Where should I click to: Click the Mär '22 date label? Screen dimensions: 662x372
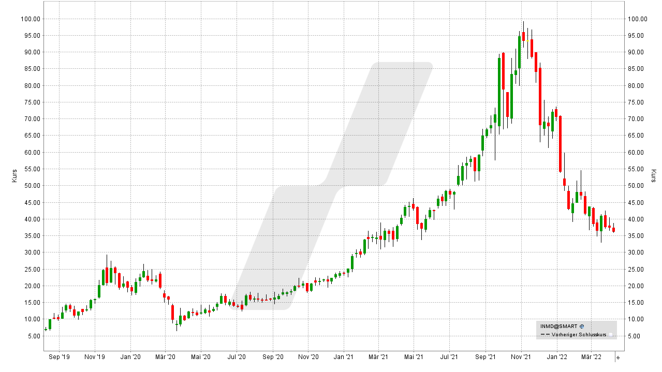click(x=591, y=357)
